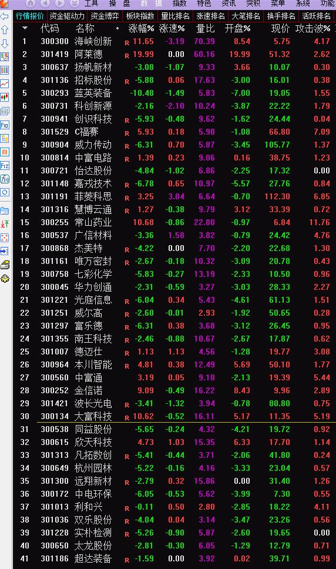Viewport: 336px width, 569px height.
Task: Sort by the 涨幅% column header
Action: tap(142, 28)
